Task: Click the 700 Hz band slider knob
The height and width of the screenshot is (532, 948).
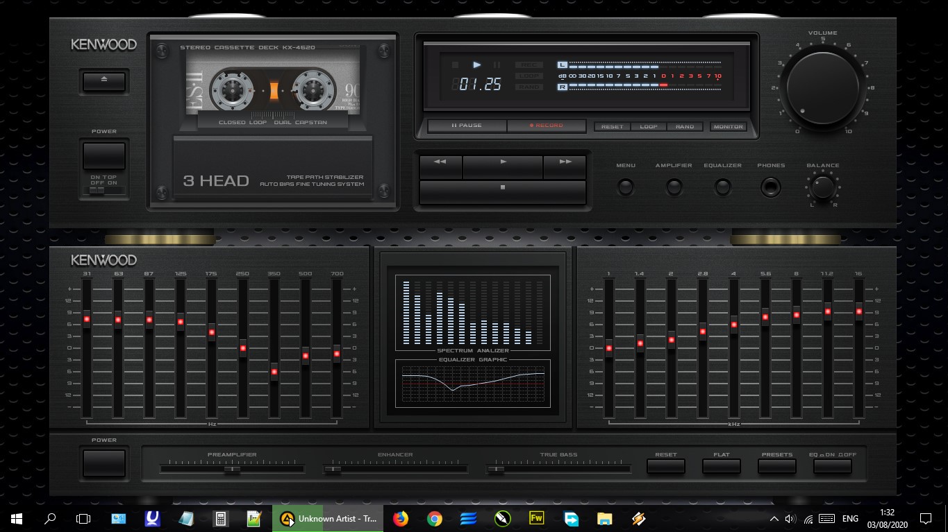Action: point(337,354)
